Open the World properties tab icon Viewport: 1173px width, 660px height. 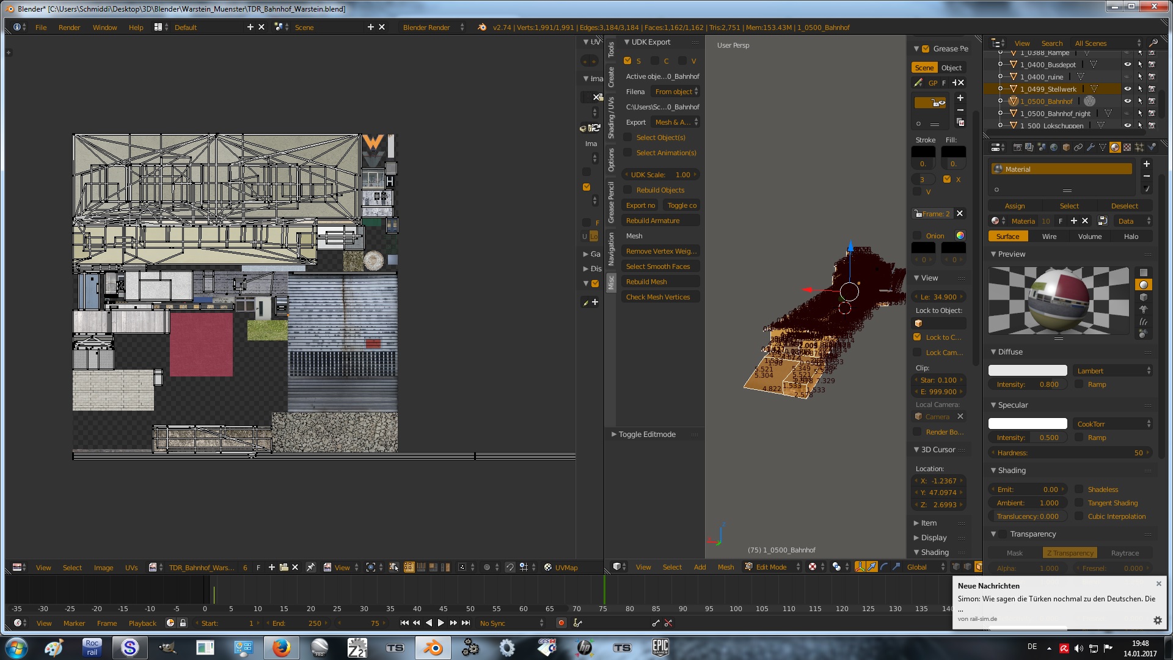[x=1054, y=147]
